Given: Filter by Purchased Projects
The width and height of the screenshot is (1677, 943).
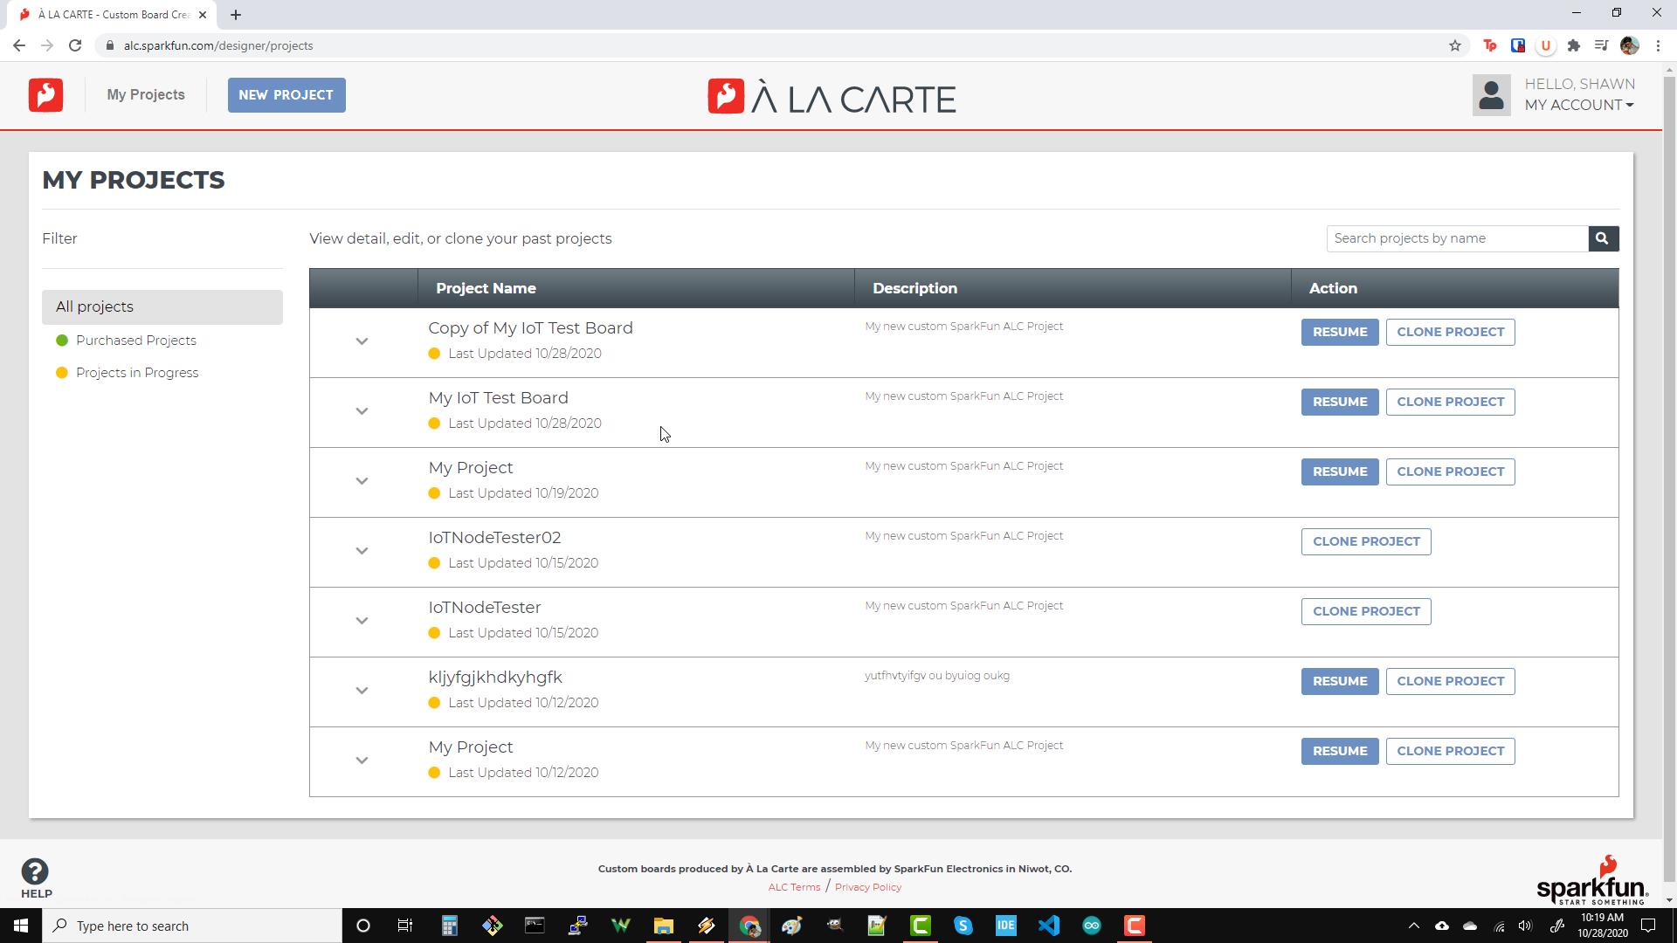Looking at the screenshot, I should pos(135,341).
